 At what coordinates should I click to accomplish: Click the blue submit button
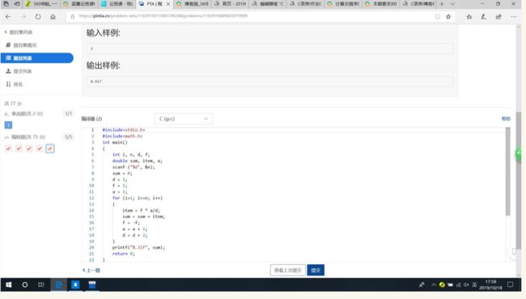316,270
